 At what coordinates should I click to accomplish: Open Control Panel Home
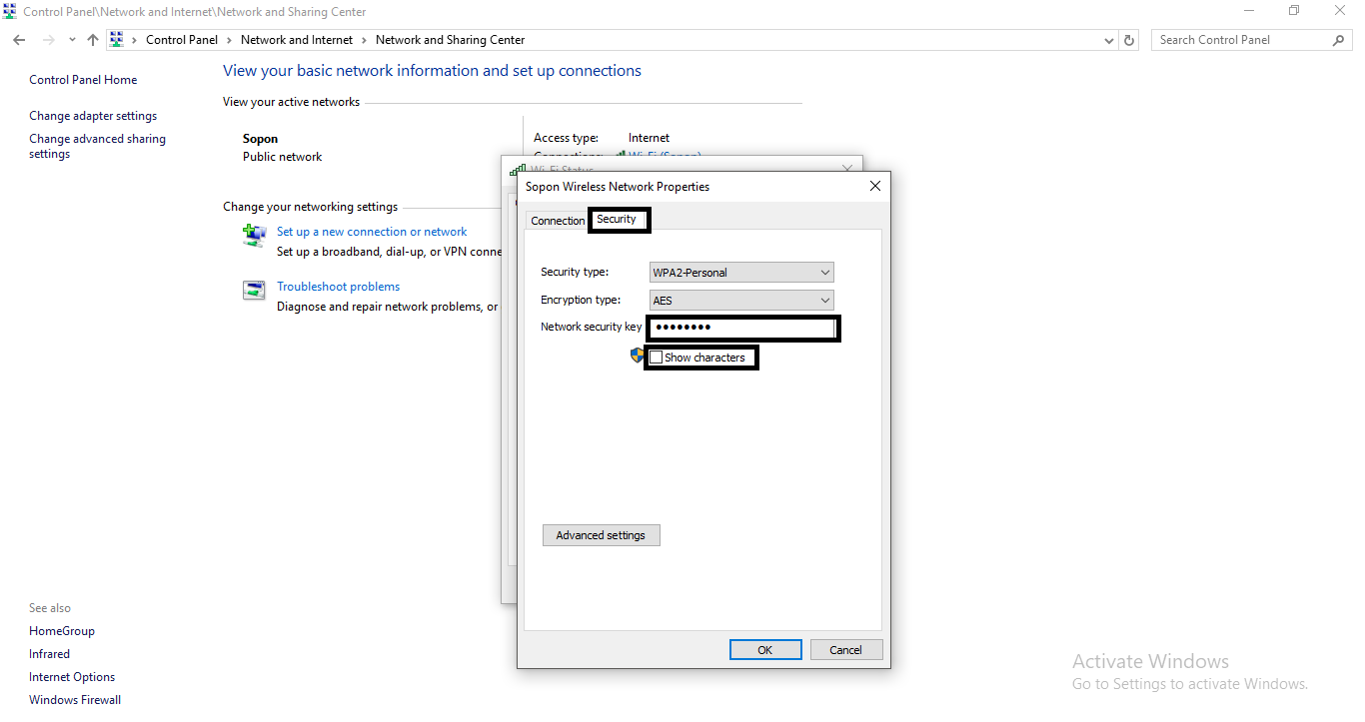pos(83,80)
